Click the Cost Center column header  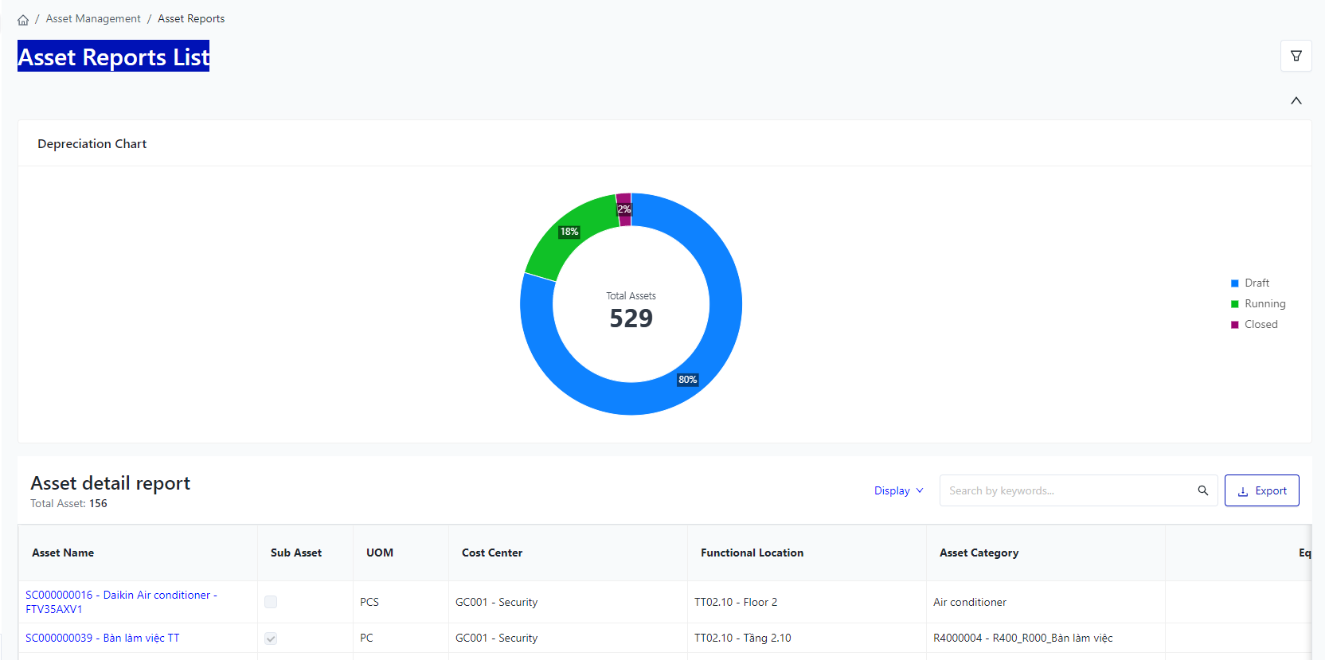[x=492, y=553]
